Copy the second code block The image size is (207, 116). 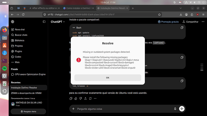point(182,58)
